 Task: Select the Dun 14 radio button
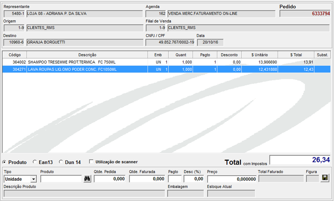[61, 162]
